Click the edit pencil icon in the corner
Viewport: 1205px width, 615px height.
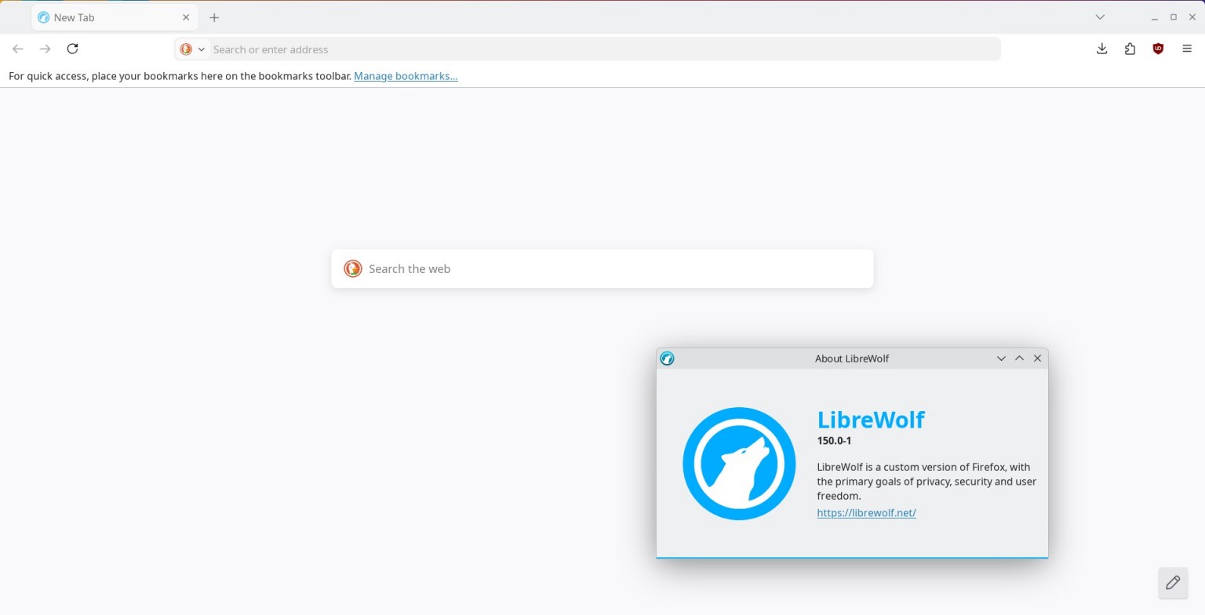[1173, 583]
